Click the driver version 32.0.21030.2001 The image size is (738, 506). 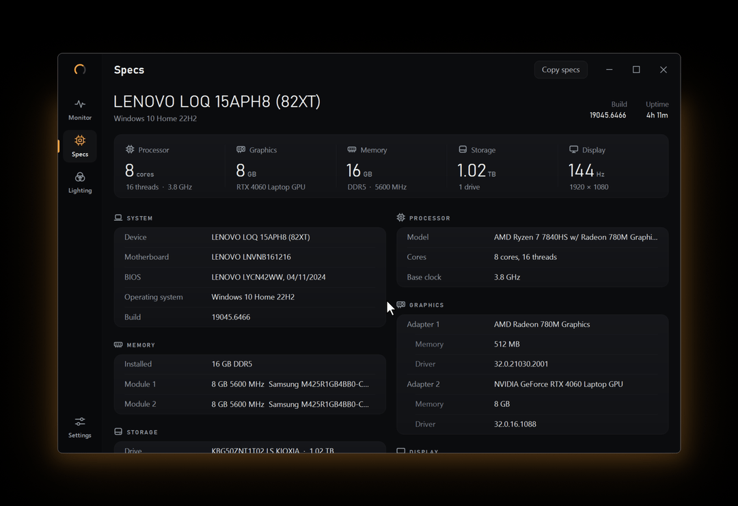521,364
